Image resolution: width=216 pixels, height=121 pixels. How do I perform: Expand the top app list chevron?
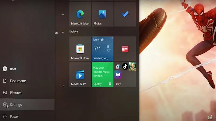[63, 15]
